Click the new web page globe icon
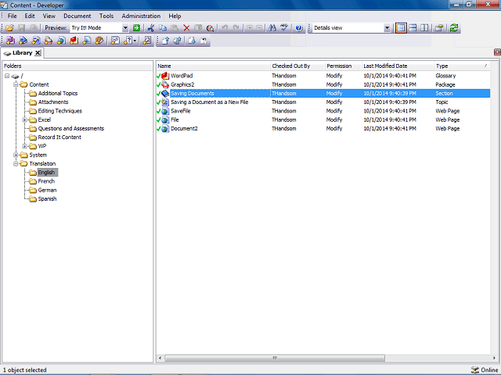The width and height of the screenshot is (501, 375). pos(61,41)
